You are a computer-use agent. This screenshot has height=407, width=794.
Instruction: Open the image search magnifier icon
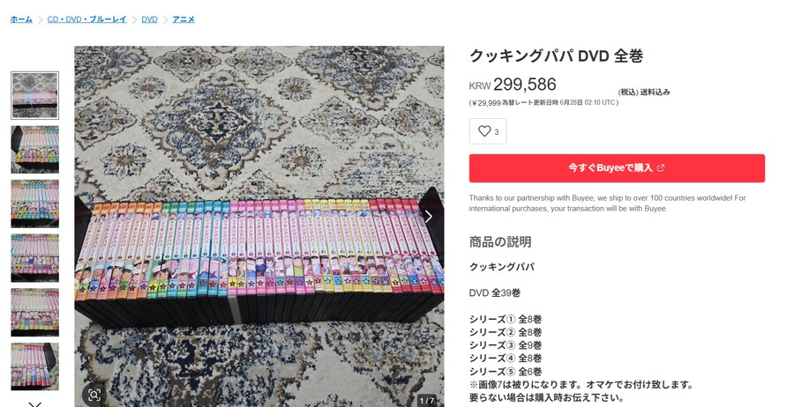pyautogui.click(x=94, y=395)
